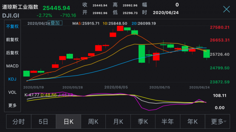Select 前复权 adjustment mode
Viewport: 236px width, 132px height.
tap(12, 40)
